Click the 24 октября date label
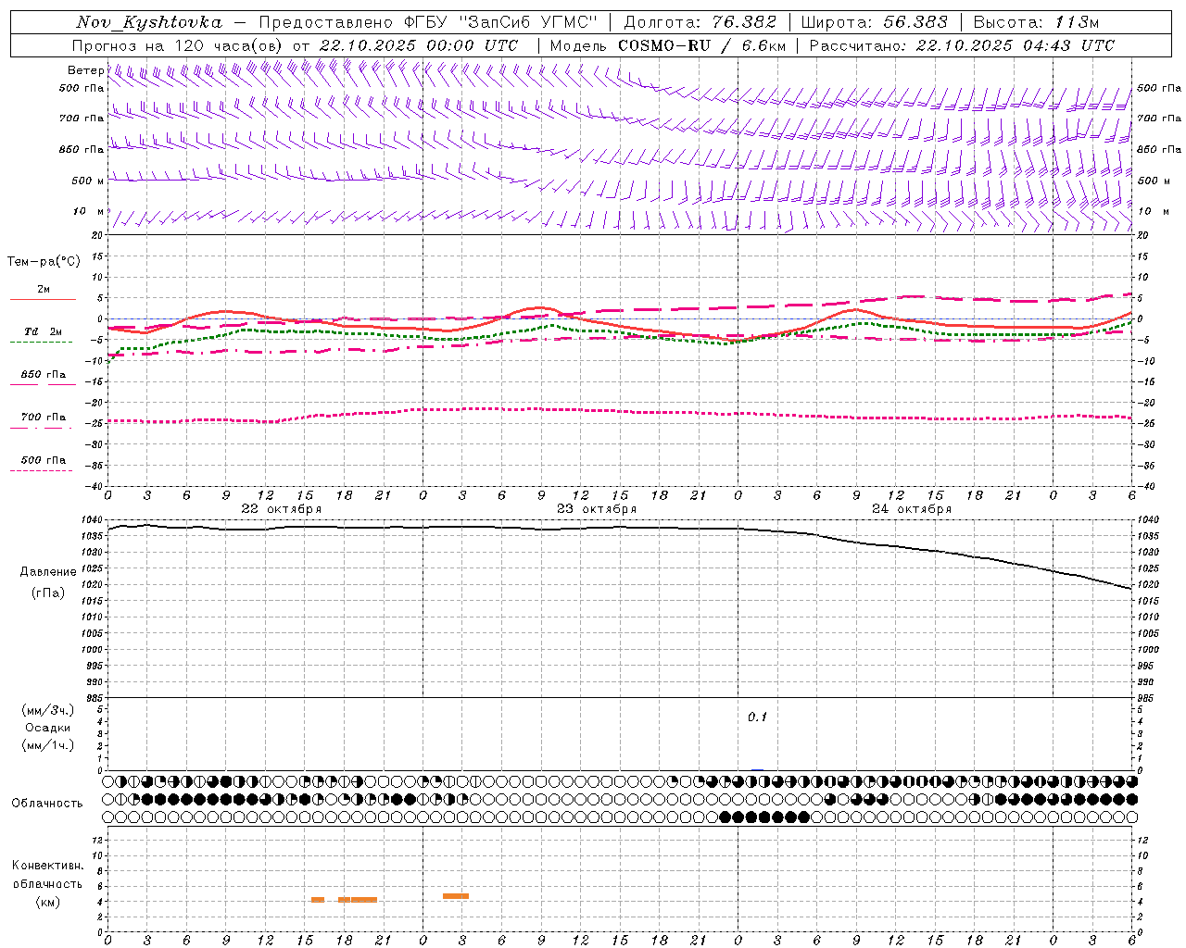Image resolution: width=1186 pixels, height=948 pixels. (x=912, y=509)
